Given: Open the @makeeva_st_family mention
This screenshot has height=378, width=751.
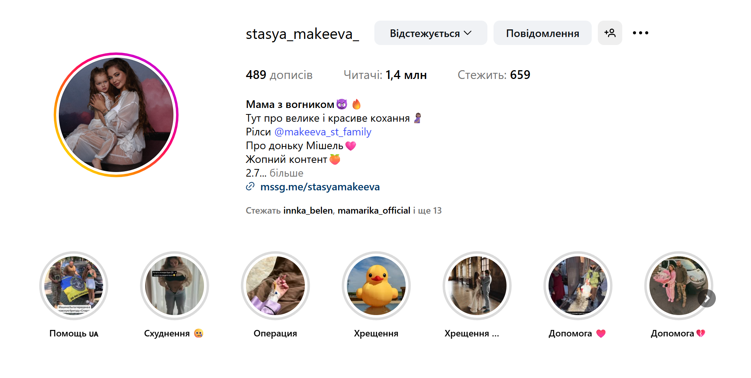Looking at the screenshot, I should 323,132.
